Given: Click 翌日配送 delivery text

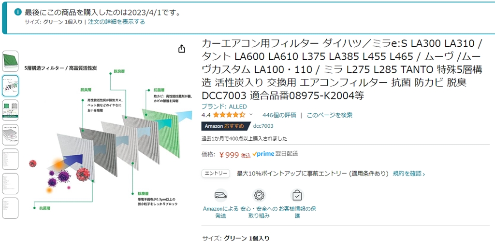Looking at the screenshot, I should pyautogui.click(x=287, y=154).
